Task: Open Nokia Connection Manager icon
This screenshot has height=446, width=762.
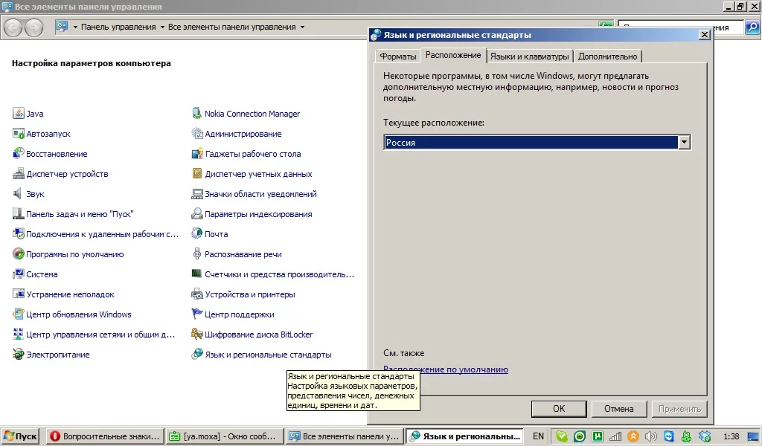Action: tap(196, 114)
